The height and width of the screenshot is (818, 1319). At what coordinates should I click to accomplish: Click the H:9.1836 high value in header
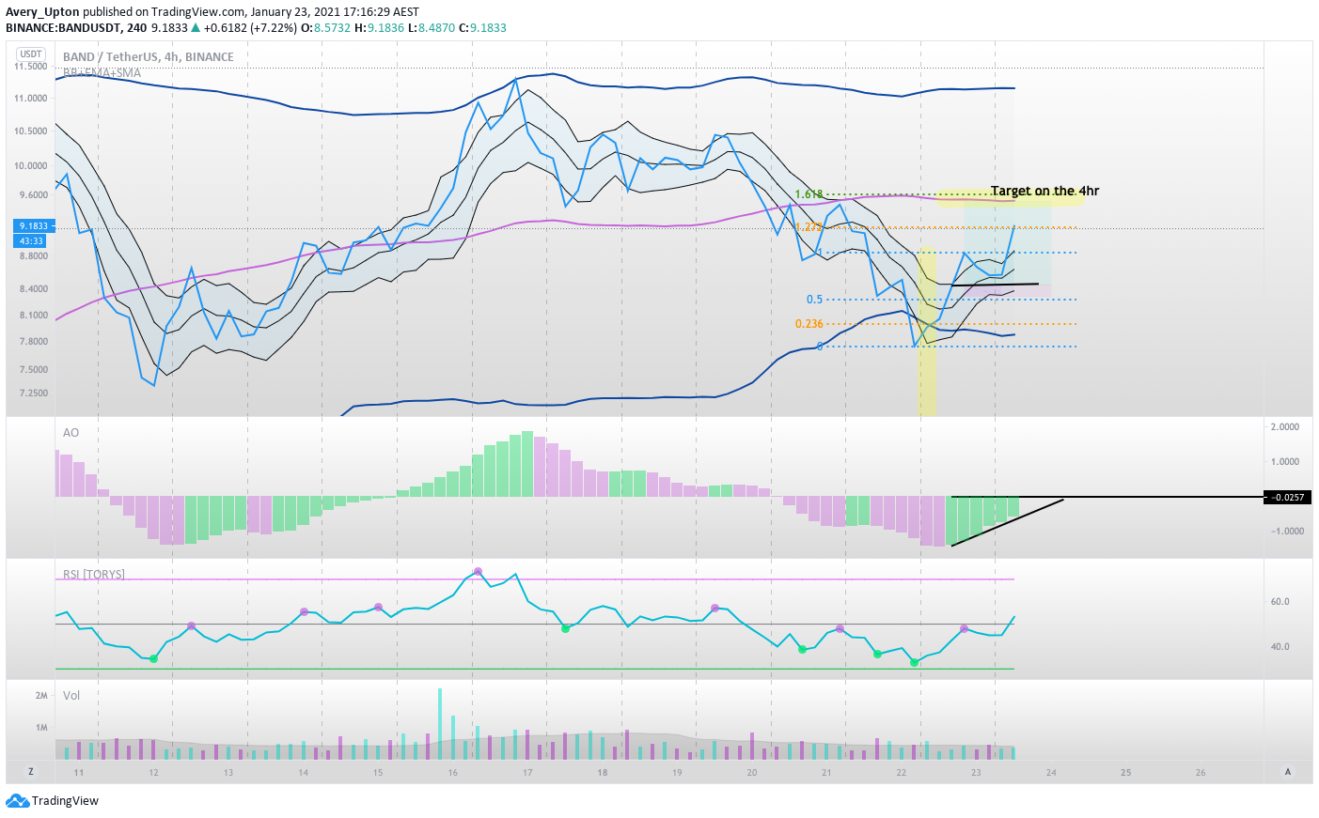[x=379, y=28]
